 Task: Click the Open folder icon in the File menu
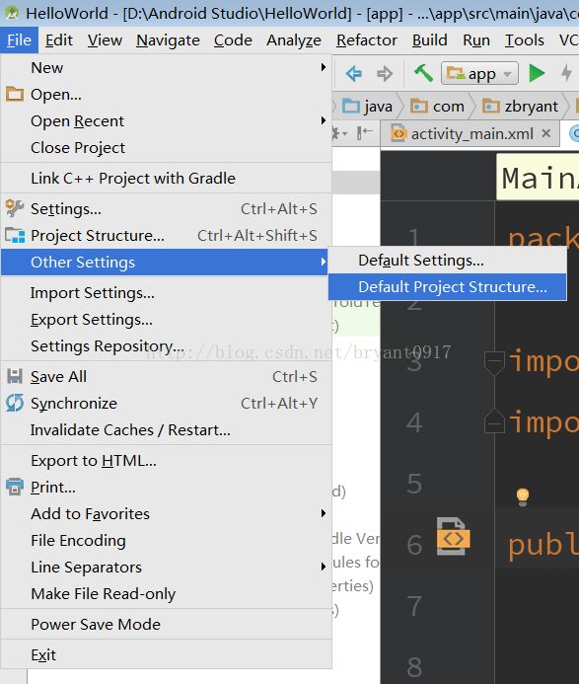click(x=15, y=94)
